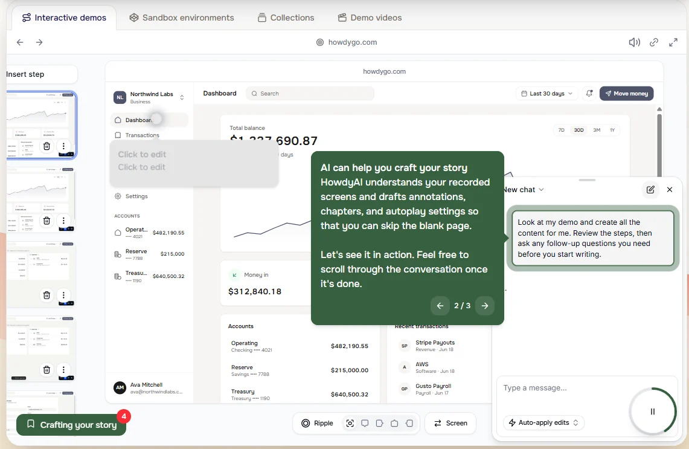Open more options for the first step thumbnail
This screenshot has height=449, width=689.
(x=63, y=146)
